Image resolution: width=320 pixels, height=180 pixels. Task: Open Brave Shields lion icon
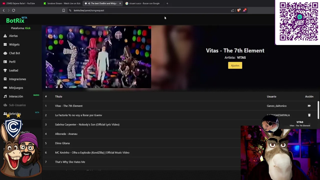[x=239, y=10]
